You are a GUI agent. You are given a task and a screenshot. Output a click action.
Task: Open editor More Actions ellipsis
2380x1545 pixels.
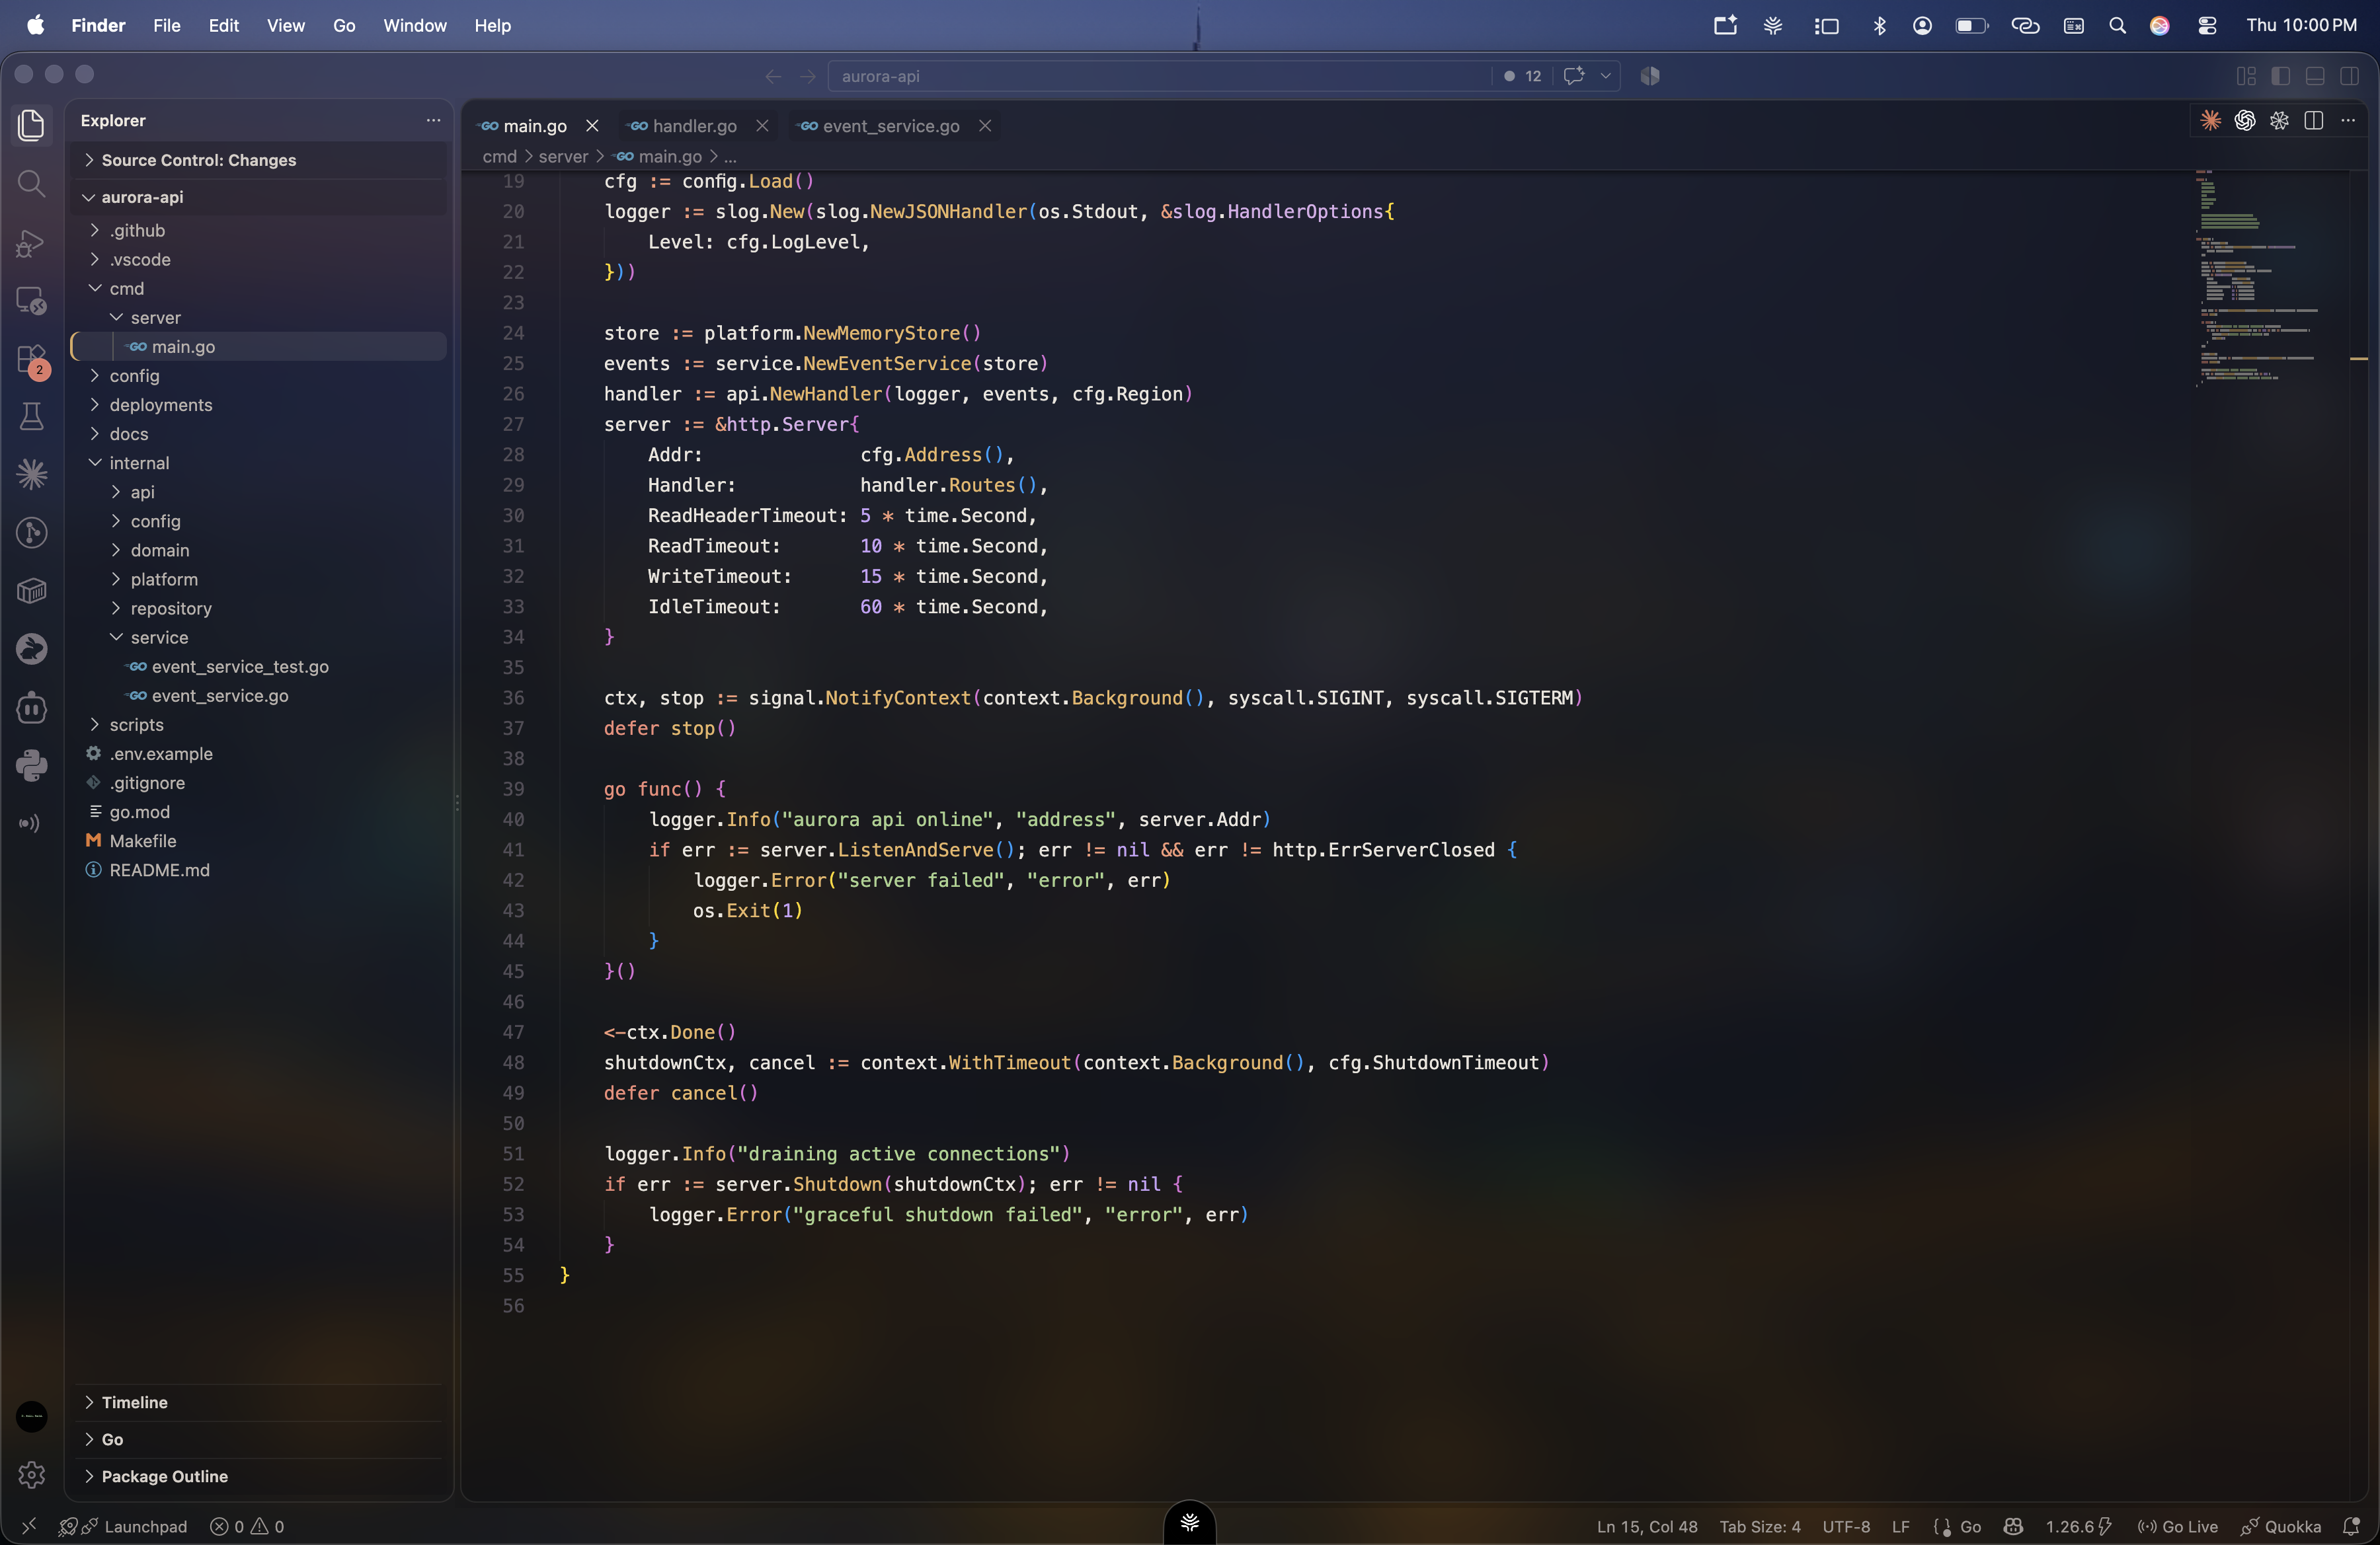(2348, 121)
